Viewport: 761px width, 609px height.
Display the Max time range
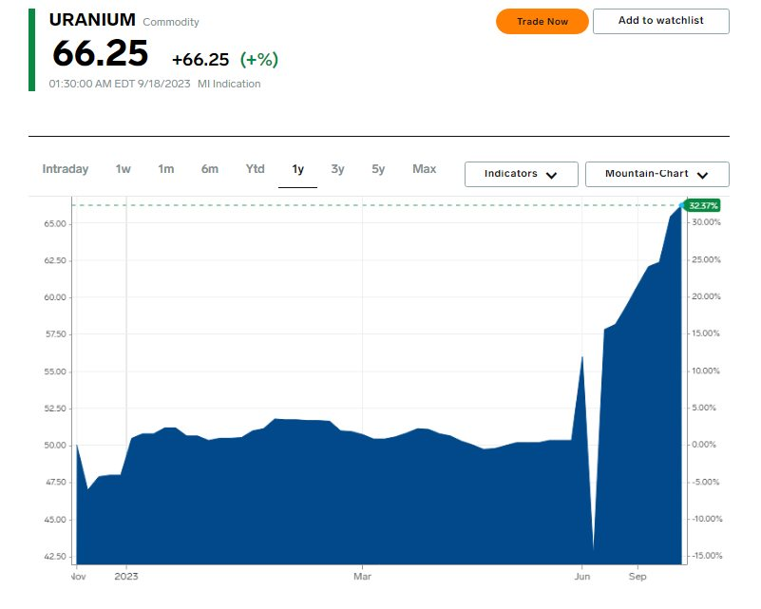coord(424,169)
